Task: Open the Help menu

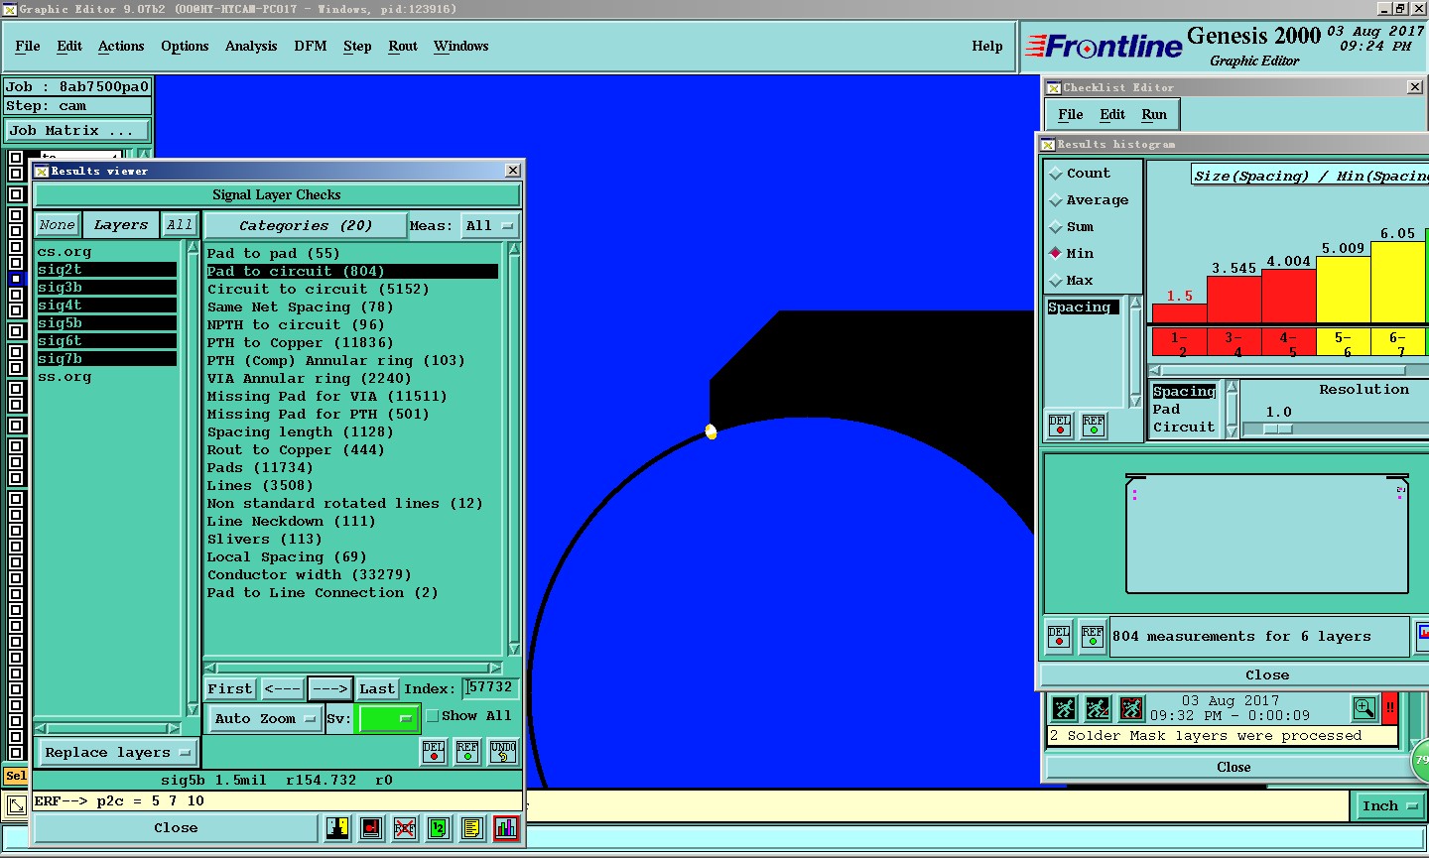Action: click(987, 47)
